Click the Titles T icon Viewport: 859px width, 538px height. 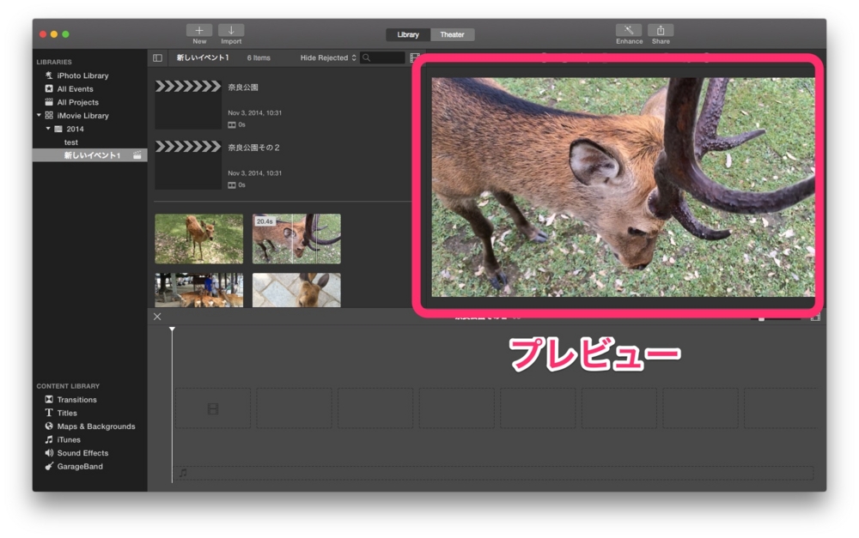(x=49, y=413)
